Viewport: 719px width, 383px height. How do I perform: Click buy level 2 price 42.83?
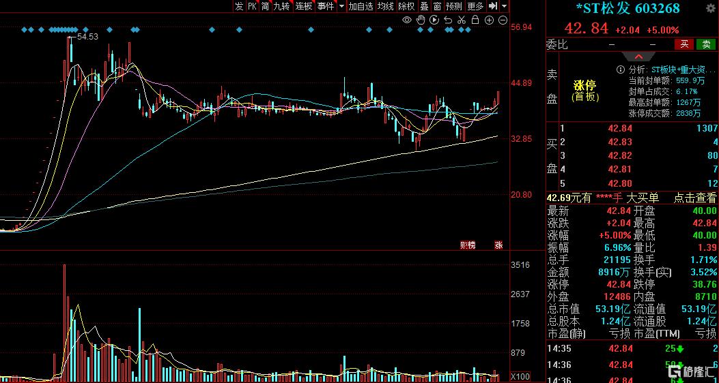[x=620, y=142]
